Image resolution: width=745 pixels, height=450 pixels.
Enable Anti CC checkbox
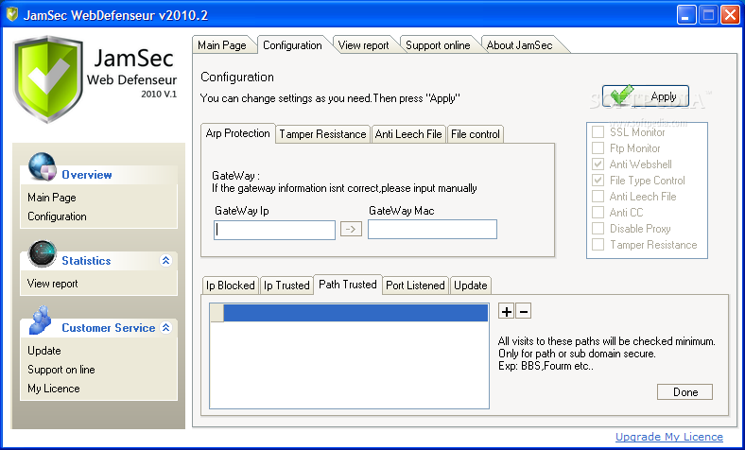click(x=598, y=213)
